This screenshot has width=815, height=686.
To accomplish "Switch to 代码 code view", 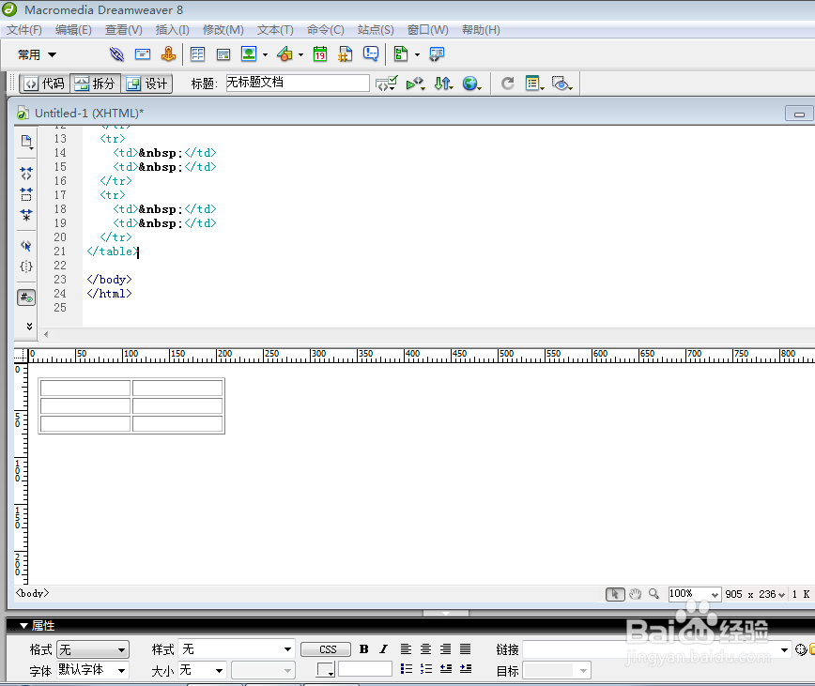I will tap(45, 84).
